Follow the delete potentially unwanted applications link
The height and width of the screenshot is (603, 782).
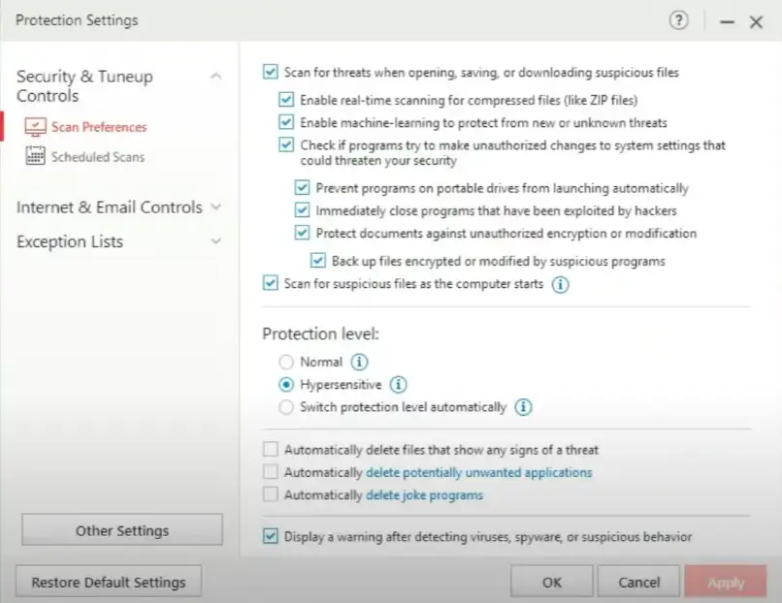(x=478, y=473)
